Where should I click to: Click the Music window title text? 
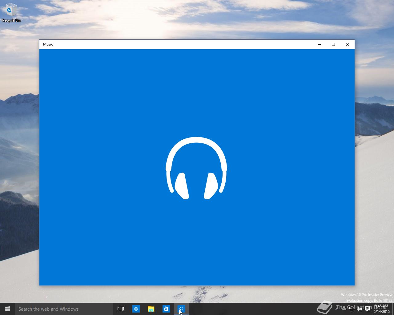(48, 44)
